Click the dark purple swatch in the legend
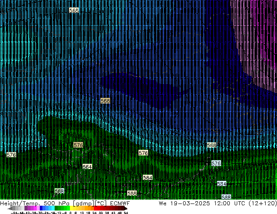Screen dimensions: 277x214 point(26,208)
